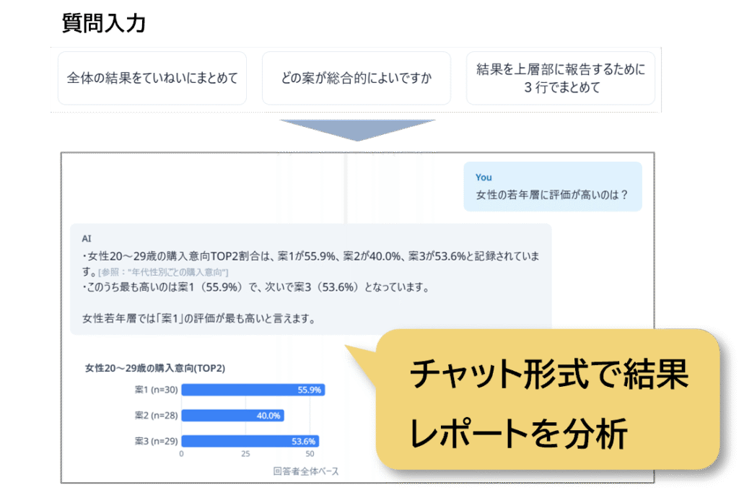
Task: Click the 女性20〜29歳の購入意向(TOP2) chart title
Action: (x=155, y=368)
